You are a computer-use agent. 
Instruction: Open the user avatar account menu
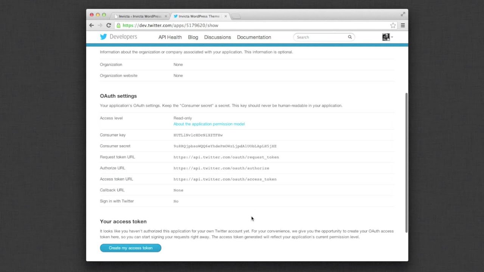click(387, 37)
